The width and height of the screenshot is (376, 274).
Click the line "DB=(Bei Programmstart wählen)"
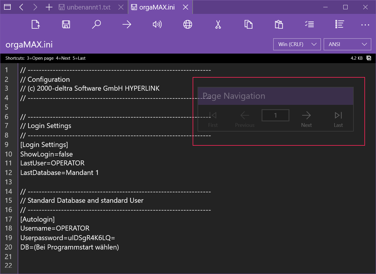[70, 247]
